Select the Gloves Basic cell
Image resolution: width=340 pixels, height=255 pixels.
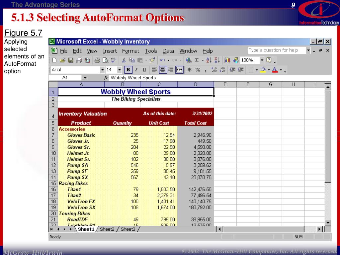[x=81, y=135]
